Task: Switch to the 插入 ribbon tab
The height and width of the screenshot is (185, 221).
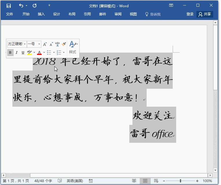Action: [x=41, y=14]
